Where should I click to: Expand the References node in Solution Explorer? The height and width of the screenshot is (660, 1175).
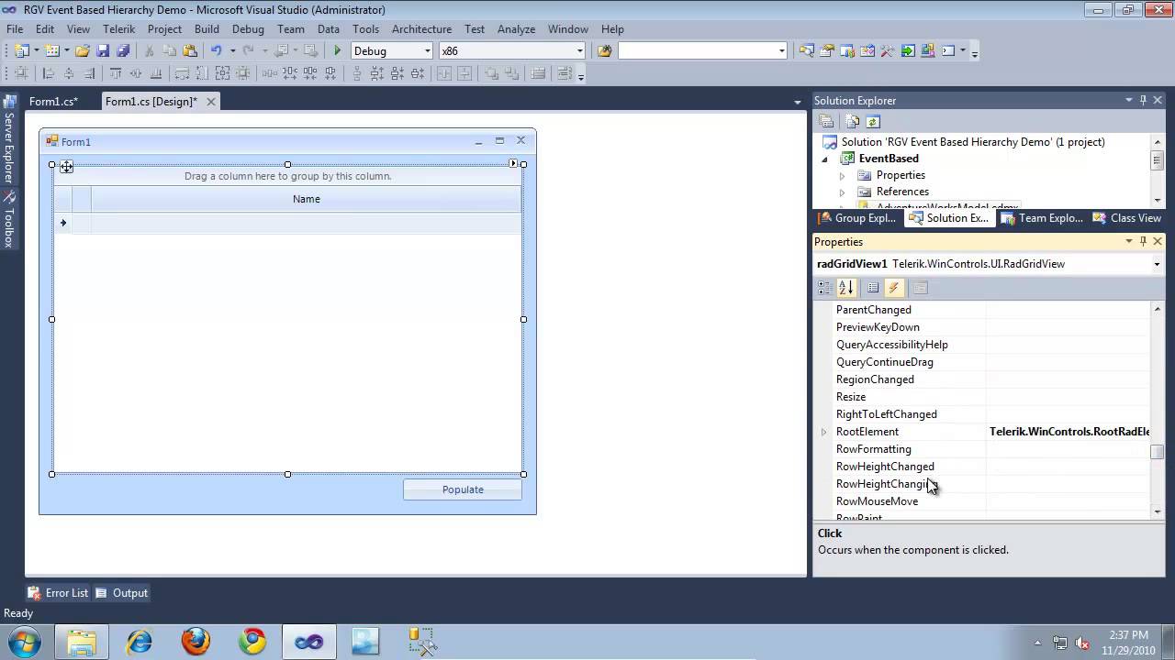[842, 192]
